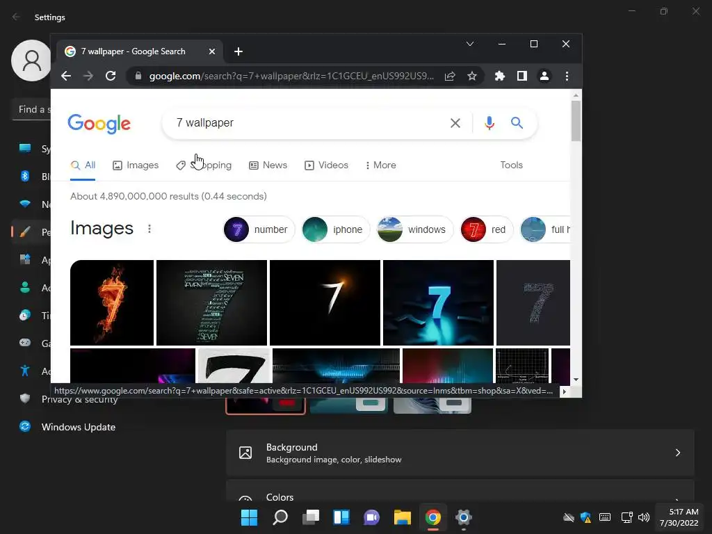This screenshot has width=712, height=534.
Task: Click the Chrome forward arrow
Action: (88, 76)
